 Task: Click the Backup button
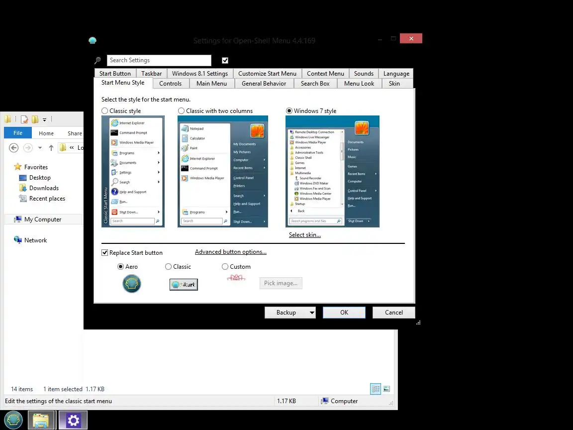286,313
